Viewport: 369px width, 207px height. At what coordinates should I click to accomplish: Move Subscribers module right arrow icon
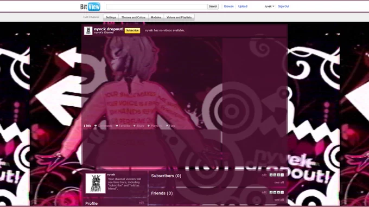click(x=282, y=175)
